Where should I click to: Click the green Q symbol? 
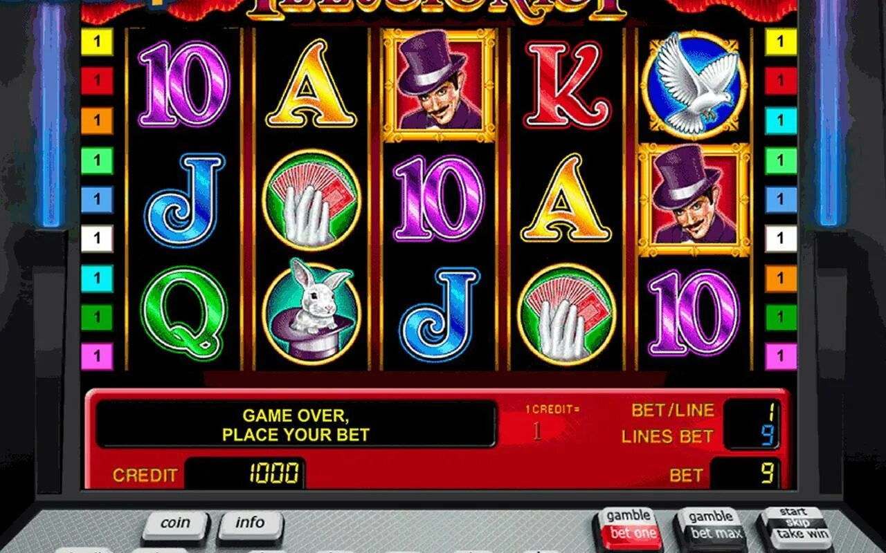184,315
